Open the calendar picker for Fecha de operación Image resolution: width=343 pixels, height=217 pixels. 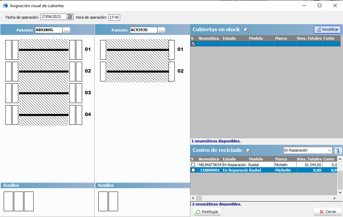point(69,17)
